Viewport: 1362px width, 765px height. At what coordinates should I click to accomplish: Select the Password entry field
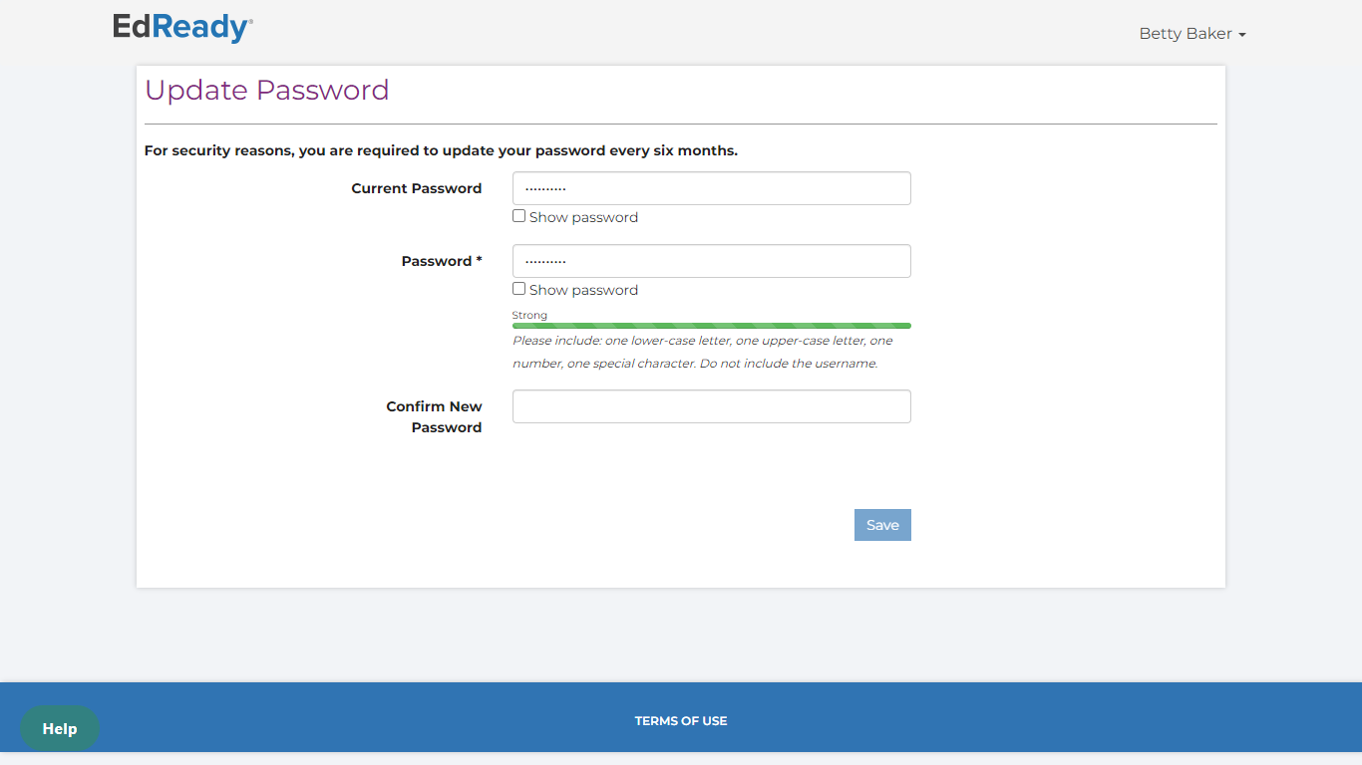711,261
